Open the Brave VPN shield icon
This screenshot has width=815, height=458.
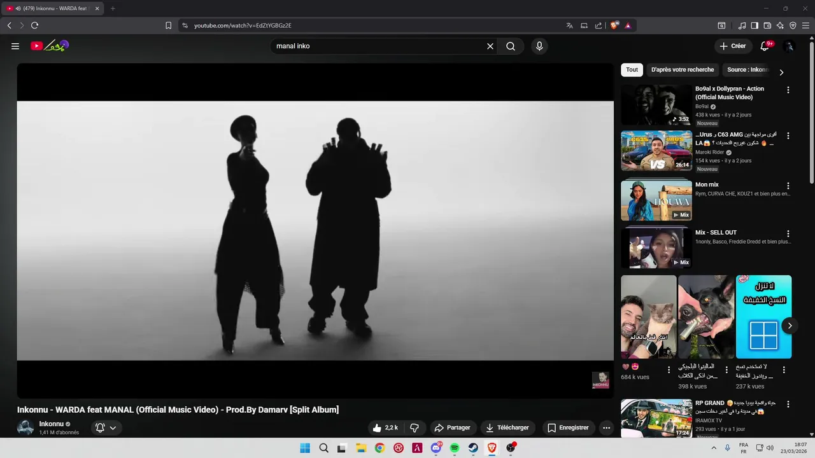(x=793, y=25)
